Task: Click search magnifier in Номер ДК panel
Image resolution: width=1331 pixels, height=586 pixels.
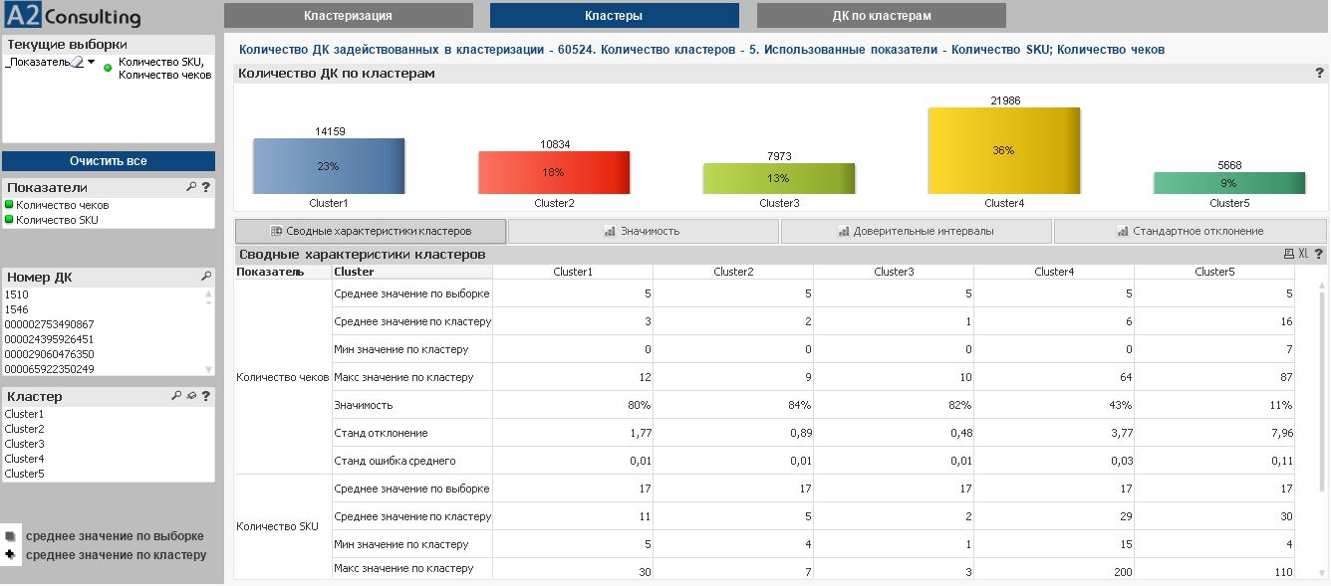Action: click(x=206, y=277)
